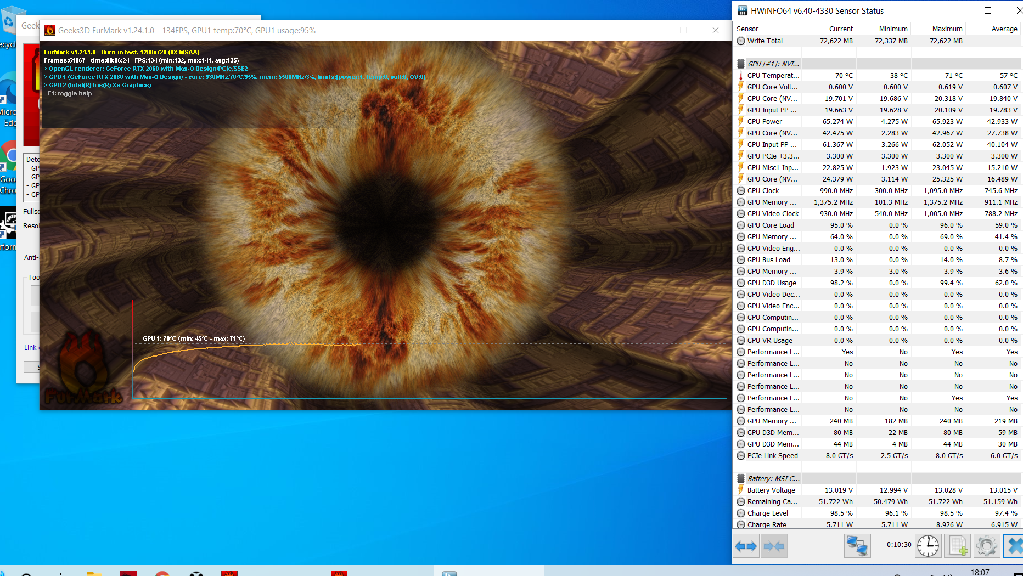1023x576 pixels.
Task: Click the FurMark flame icon in its title bar
Action: [50, 31]
